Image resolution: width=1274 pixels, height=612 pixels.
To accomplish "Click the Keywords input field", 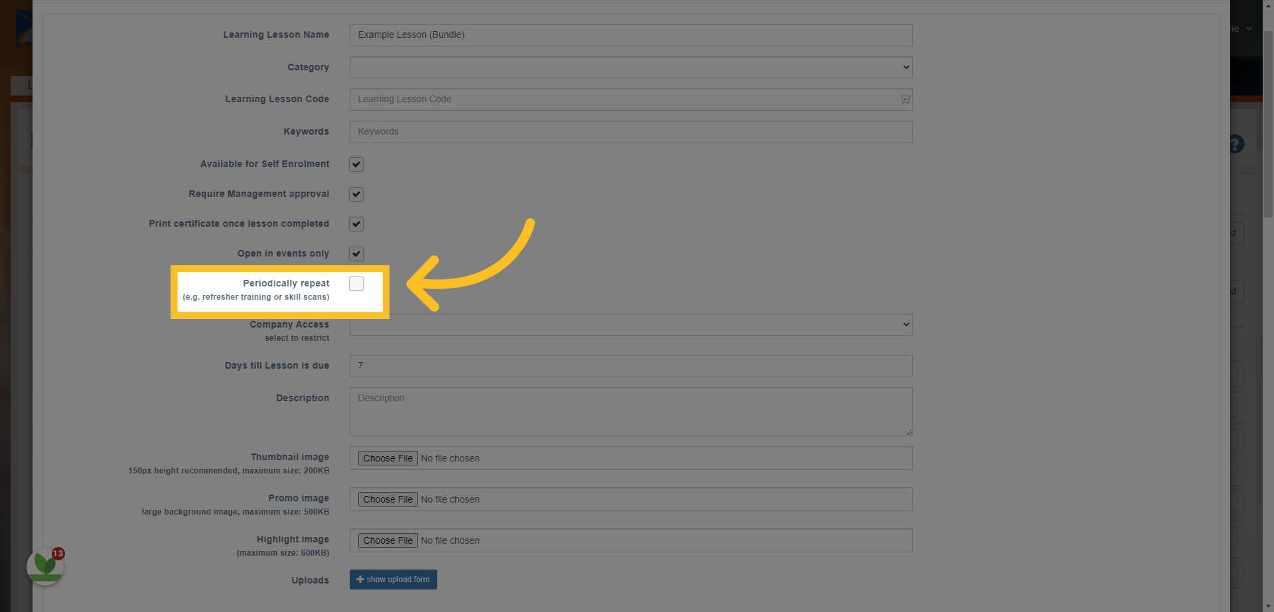I will 631,132.
